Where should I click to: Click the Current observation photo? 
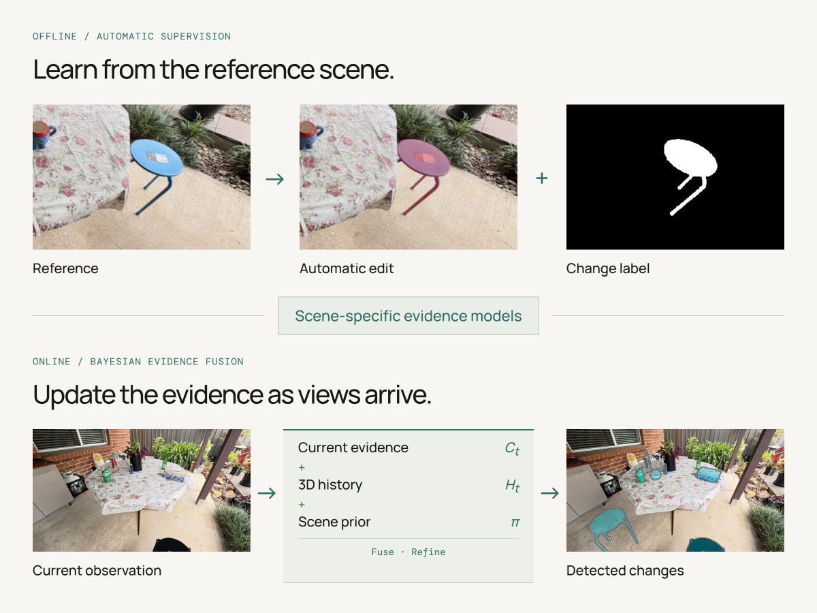coord(142,490)
